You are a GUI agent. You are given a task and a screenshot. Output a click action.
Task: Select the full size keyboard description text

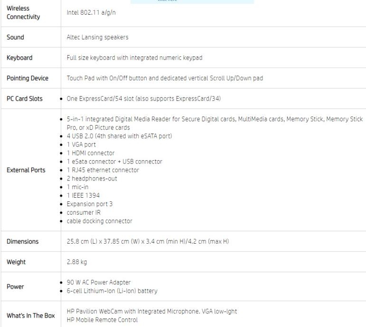point(134,57)
